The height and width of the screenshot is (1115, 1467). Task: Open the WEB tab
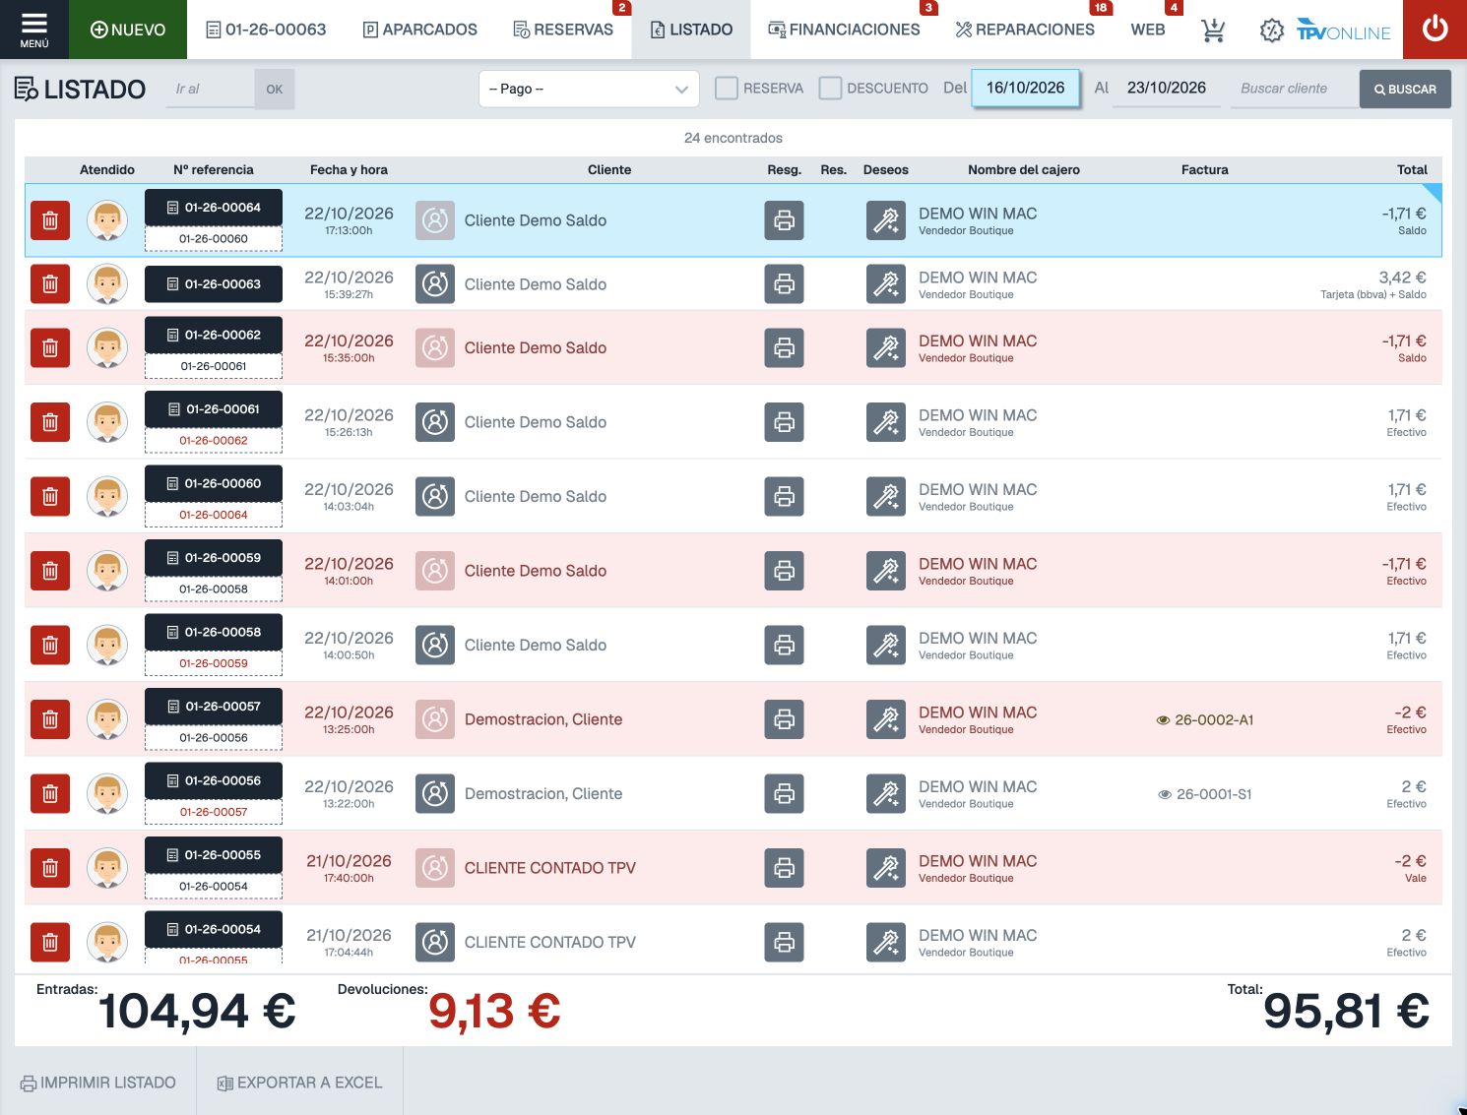pos(1148,30)
